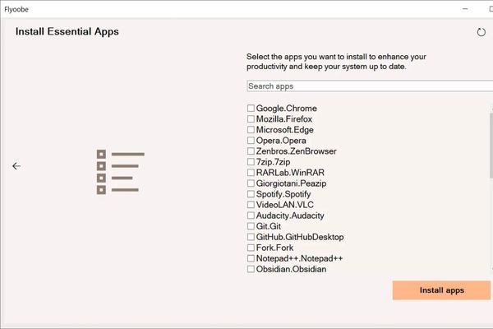The height and width of the screenshot is (329, 493).
Task: Click the back arrow icon
Action: pos(16,166)
